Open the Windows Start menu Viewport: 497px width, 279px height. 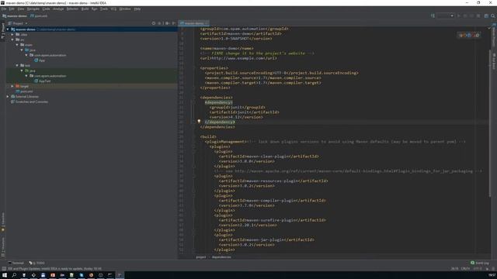[x=5, y=275]
